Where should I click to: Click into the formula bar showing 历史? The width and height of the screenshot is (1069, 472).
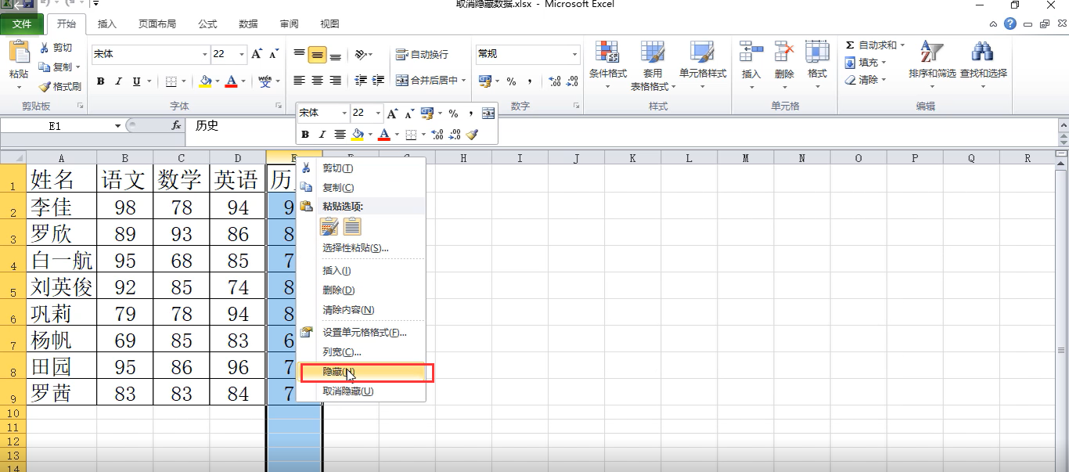tap(620, 125)
